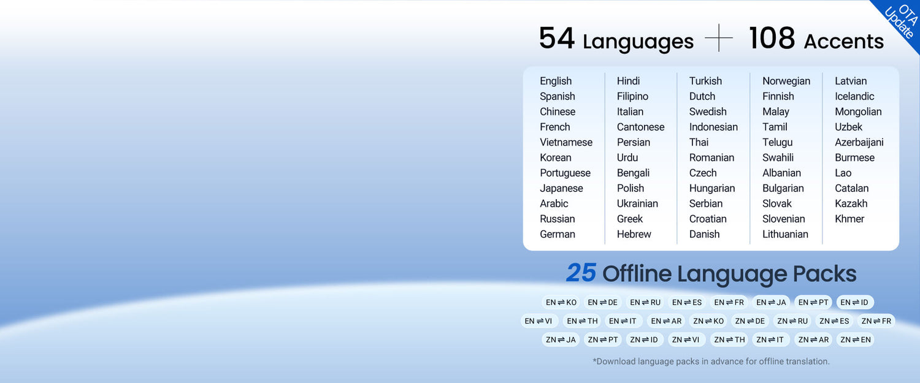Choose the ZN⇌ES offline pack badge
The width and height of the screenshot is (920, 383).
click(834, 320)
